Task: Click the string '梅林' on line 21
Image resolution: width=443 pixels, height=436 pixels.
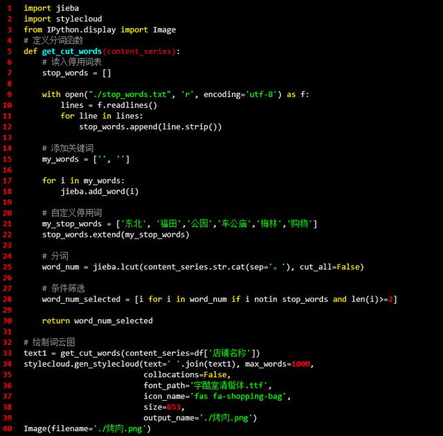Action: (x=269, y=224)
